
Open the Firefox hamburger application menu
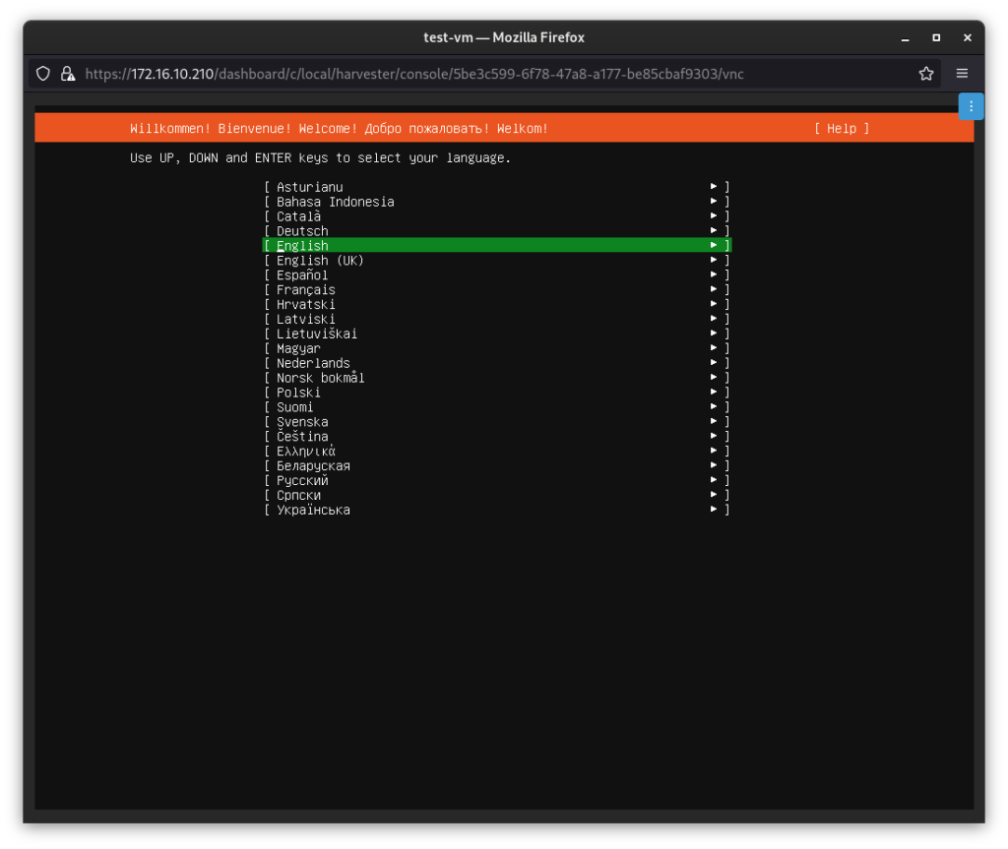click(962, 73)
